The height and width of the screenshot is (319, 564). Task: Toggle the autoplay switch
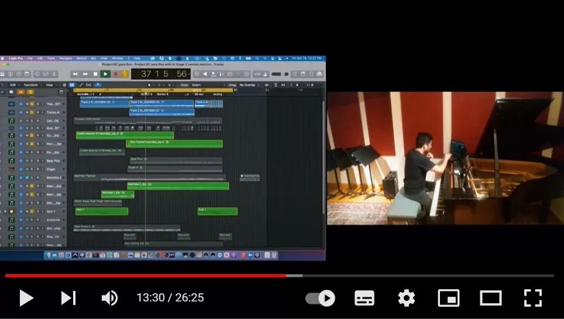(x=320, y=298)
